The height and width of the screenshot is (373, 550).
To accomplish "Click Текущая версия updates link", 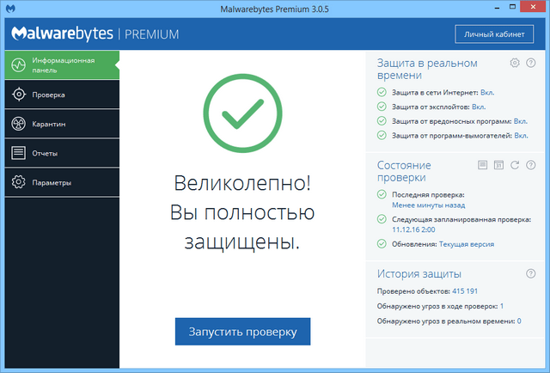I will tap(467, 244).
